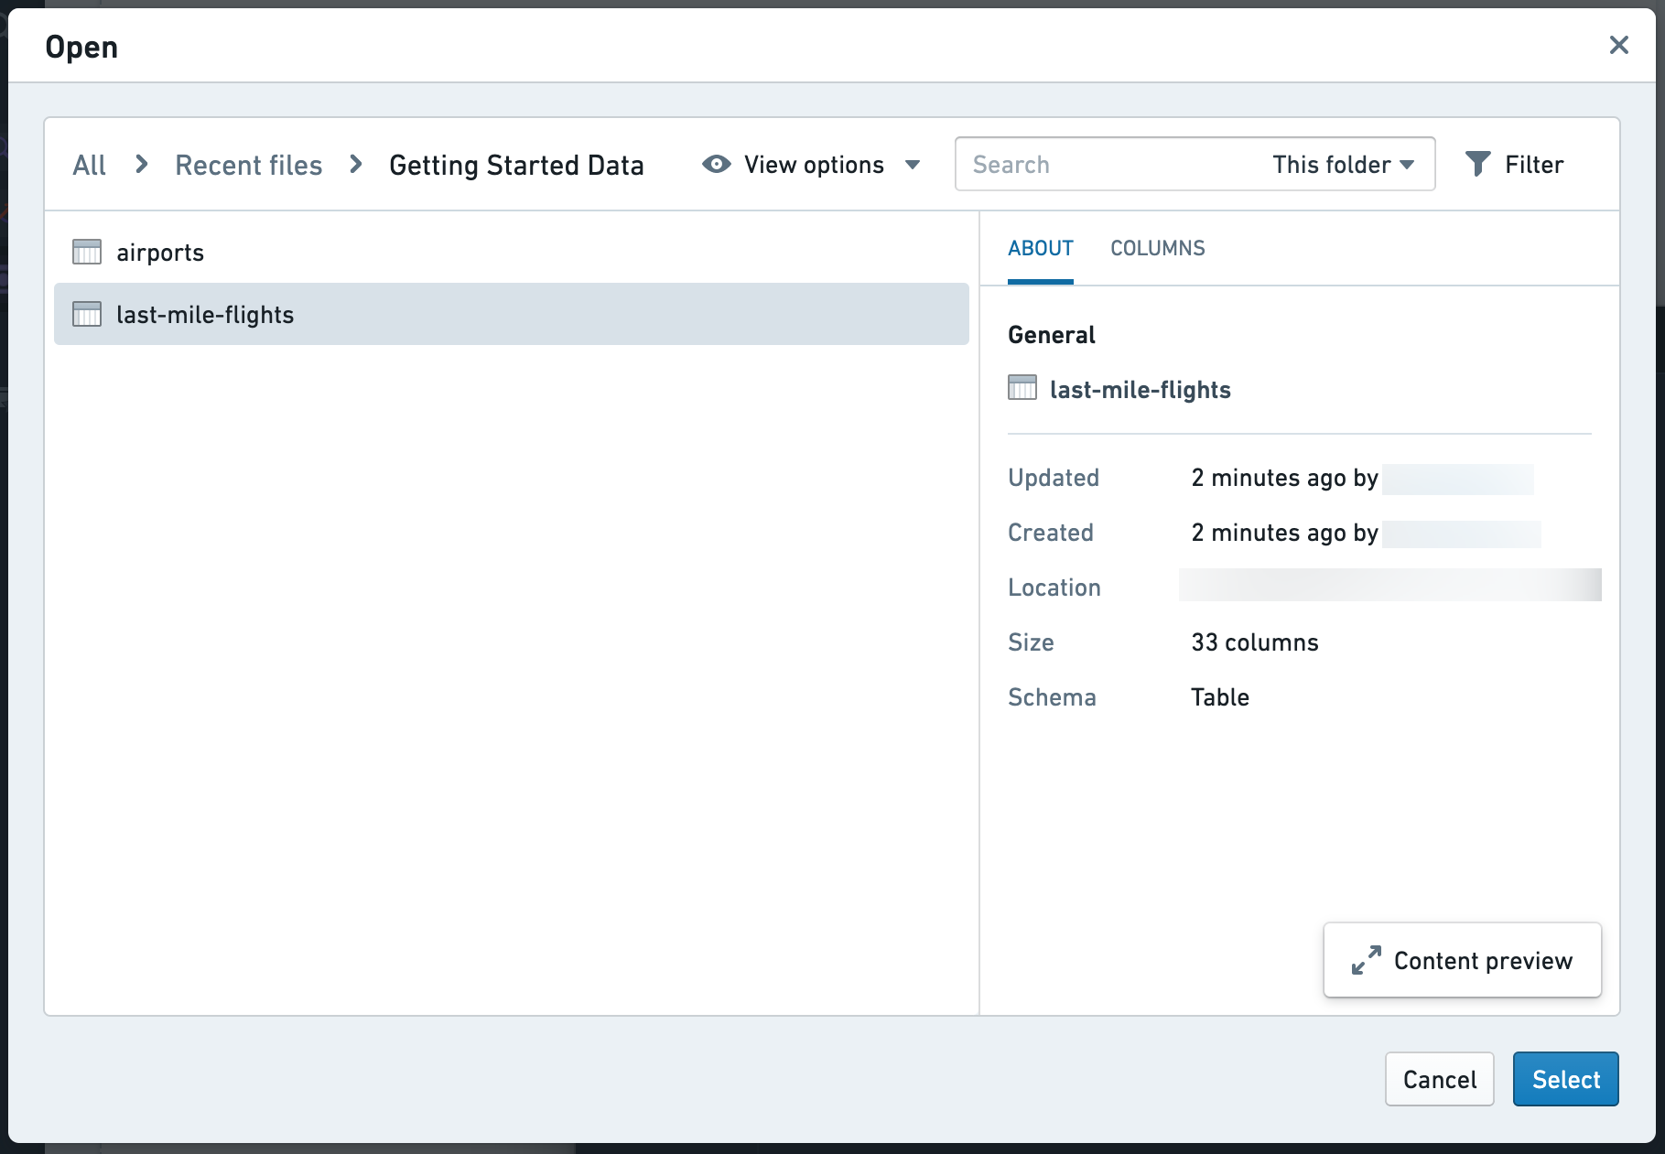
Task: Click the chevron after Recent files breadcrumb
Action: pyautogui.click(x=356, y=165)
